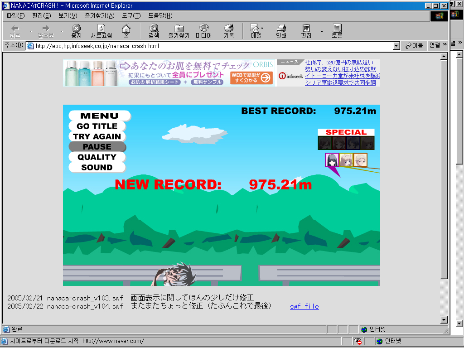Click the Stop (중지) toolbar icon
This screenshot has width=464, height=348.
tap(77, 31)
